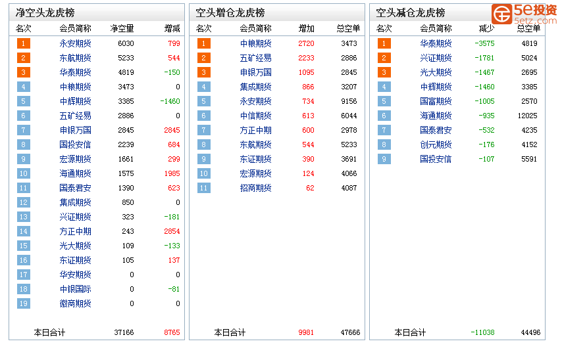Click the 净空量 column header
The image size is (562, 354).
click(x=122, y=29)
